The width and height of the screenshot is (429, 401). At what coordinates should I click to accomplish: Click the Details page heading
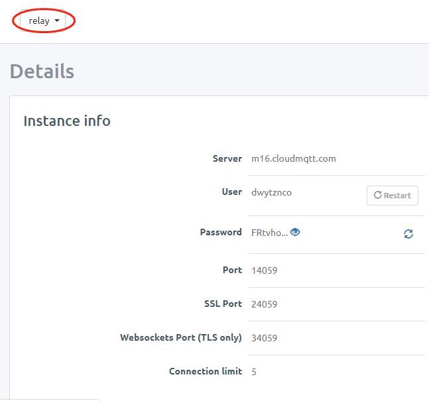coord(42,71)
